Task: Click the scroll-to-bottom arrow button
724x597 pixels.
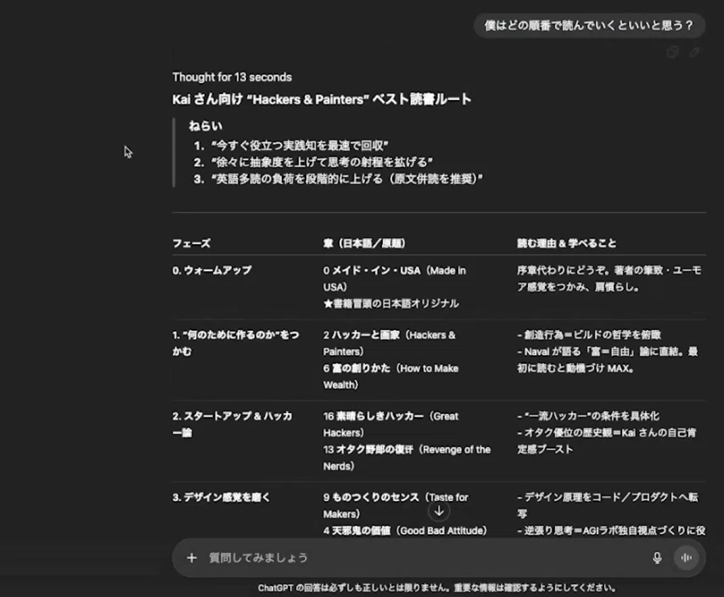Action: [439, 511]
